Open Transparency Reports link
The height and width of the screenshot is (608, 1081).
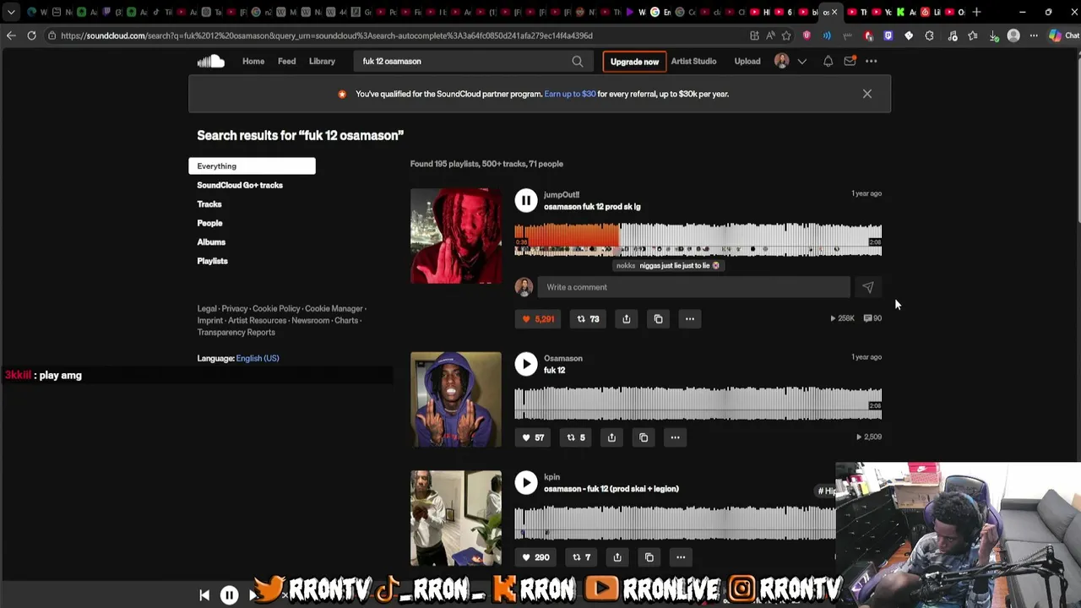click(x=236, y=332)
